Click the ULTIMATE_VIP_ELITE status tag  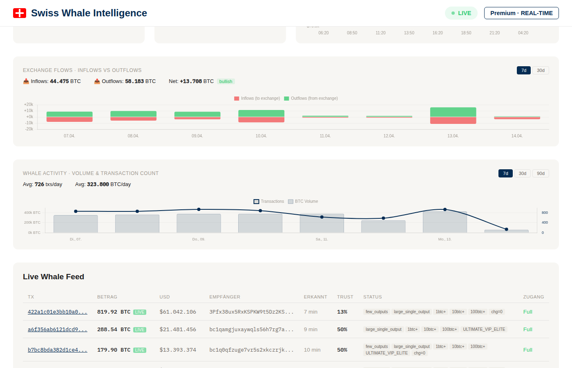point(484,329)
